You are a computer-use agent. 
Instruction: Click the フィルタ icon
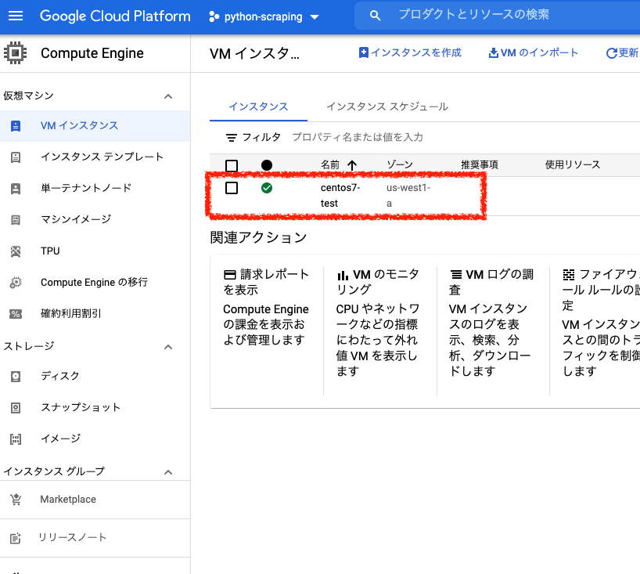pos(232,138)
